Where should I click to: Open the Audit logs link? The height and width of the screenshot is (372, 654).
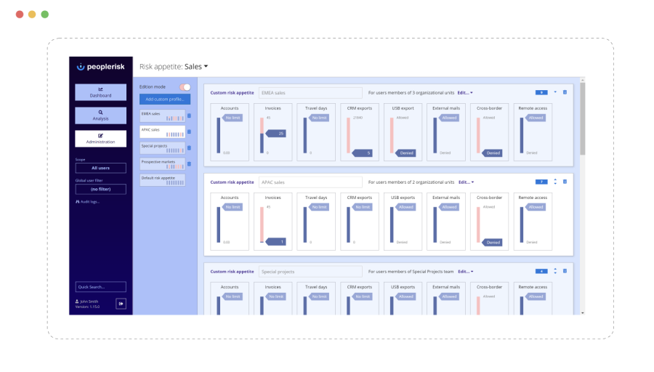pyautogui.click(x=89, y=201)
